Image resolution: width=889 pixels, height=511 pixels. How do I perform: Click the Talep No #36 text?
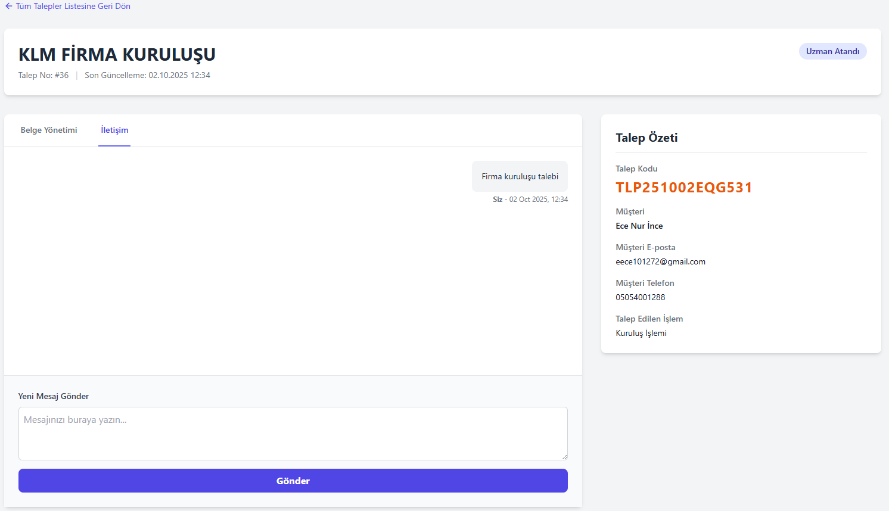pos(43,76)
